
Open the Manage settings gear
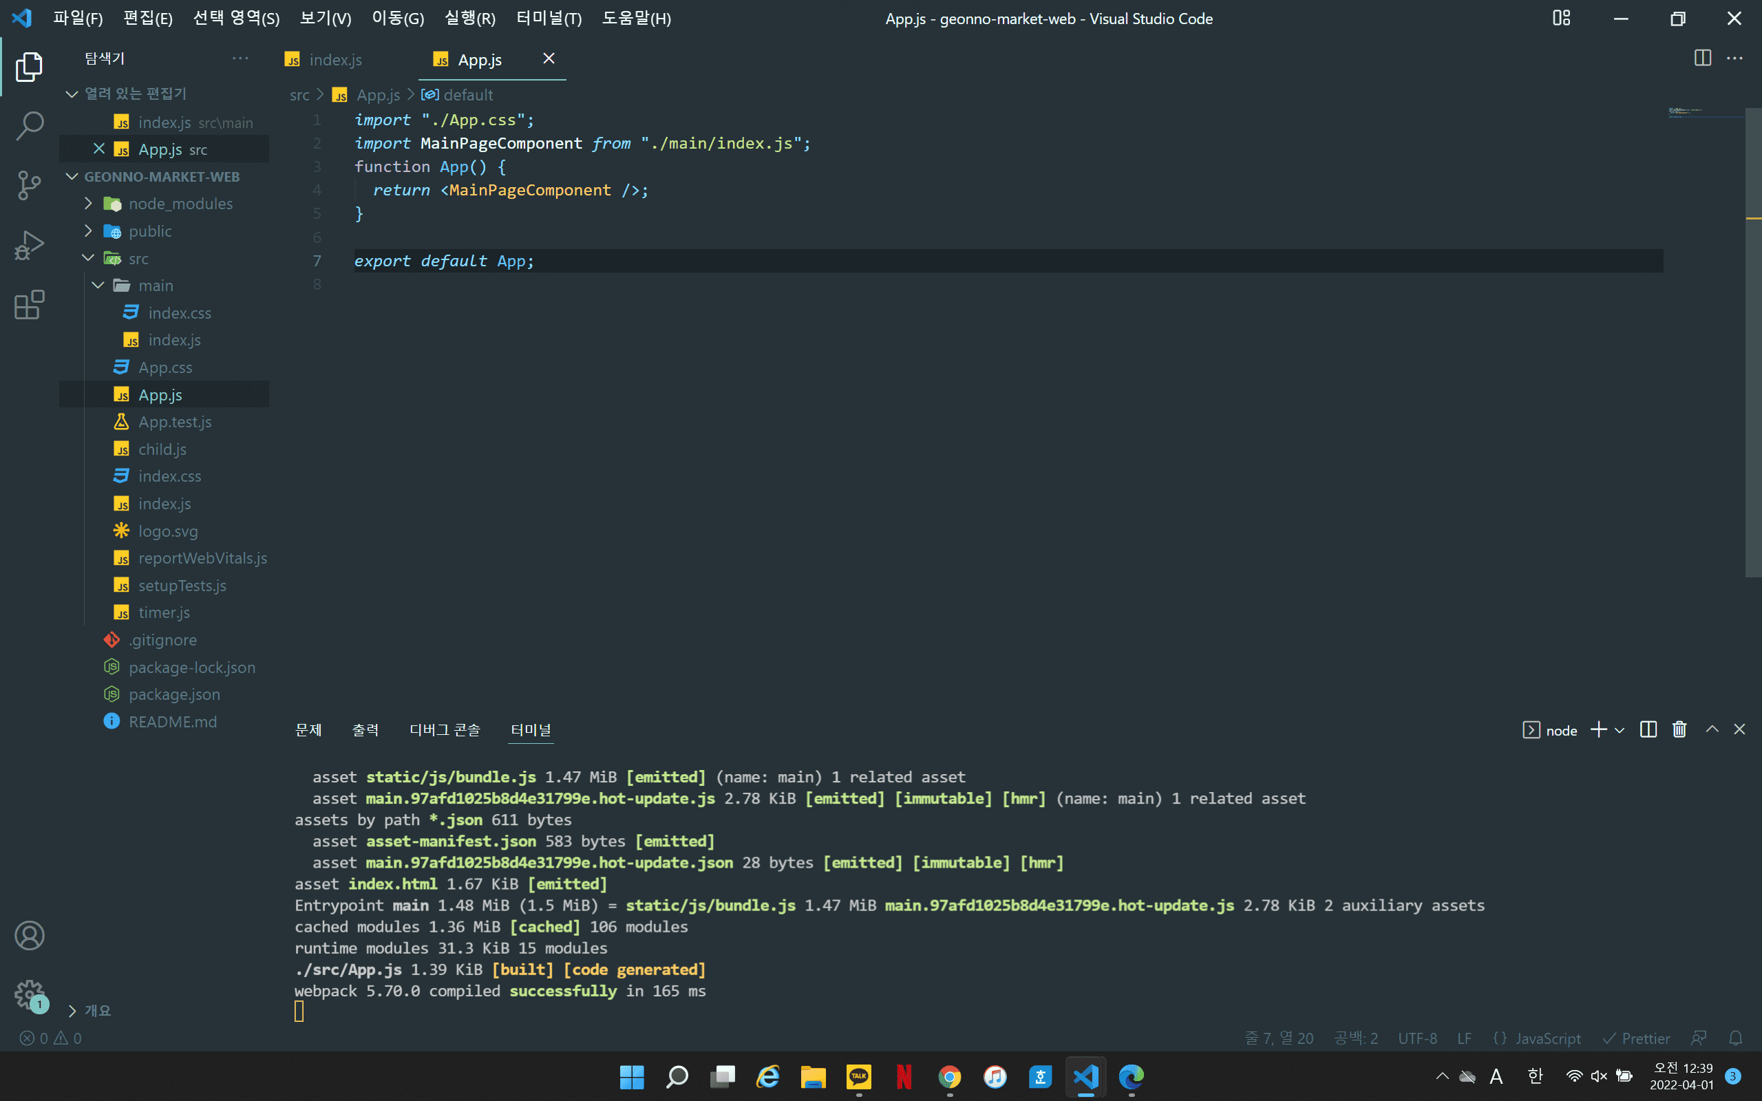pos(29,993)
